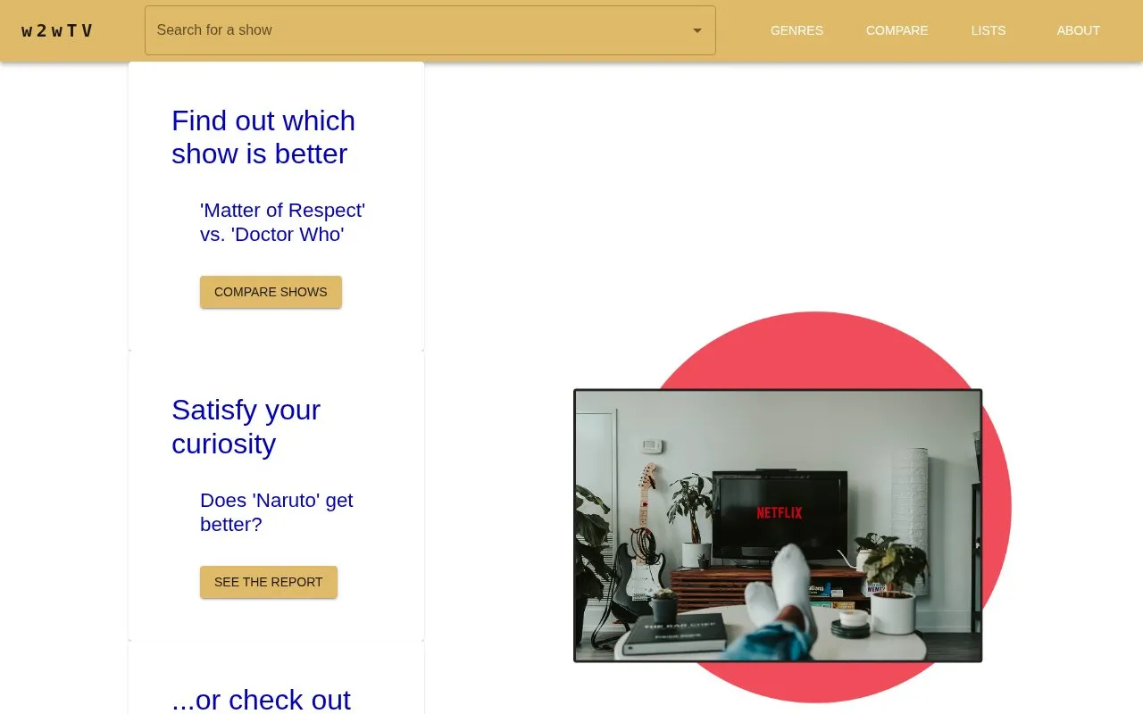1143x714 pixels.
Task: Click the 'Find out which show is better' heading
Action: coord(263,137)
